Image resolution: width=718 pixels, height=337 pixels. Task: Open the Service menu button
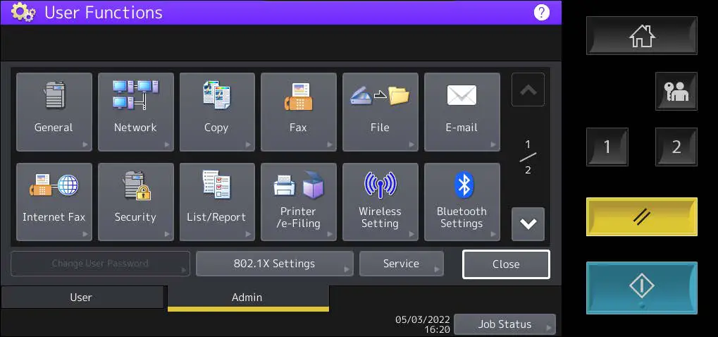pos(401,264)
